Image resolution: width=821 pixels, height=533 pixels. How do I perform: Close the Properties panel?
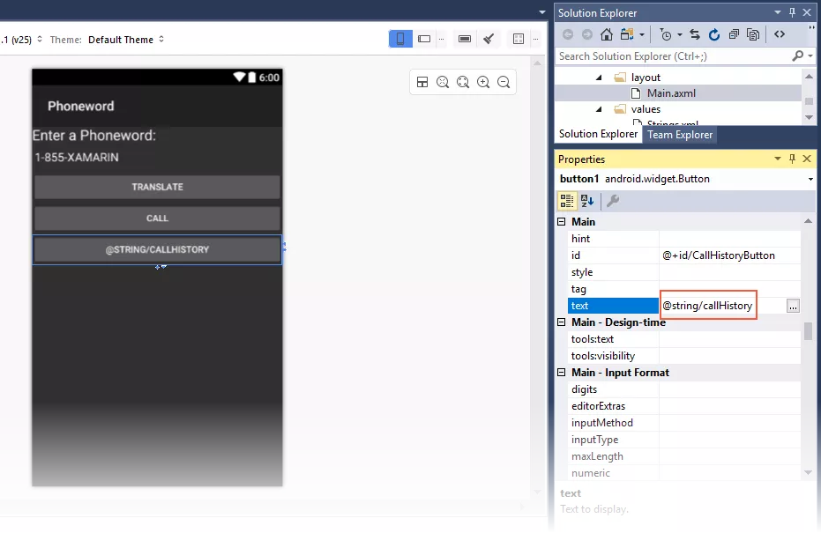807,159
